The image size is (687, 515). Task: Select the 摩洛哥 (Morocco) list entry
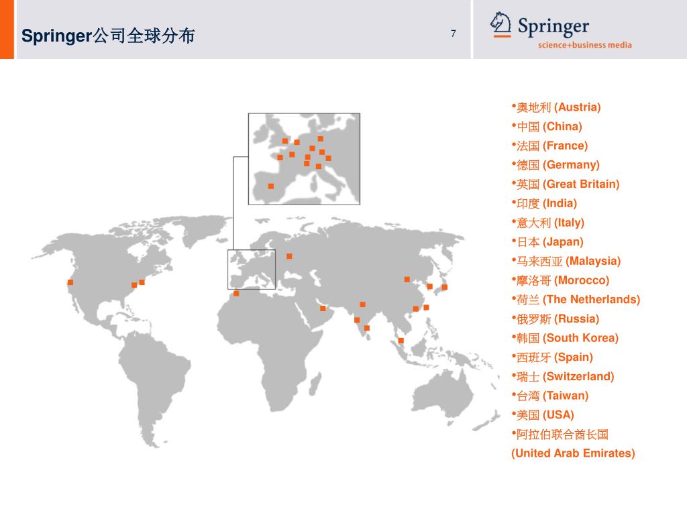click(x=561, y=281)
